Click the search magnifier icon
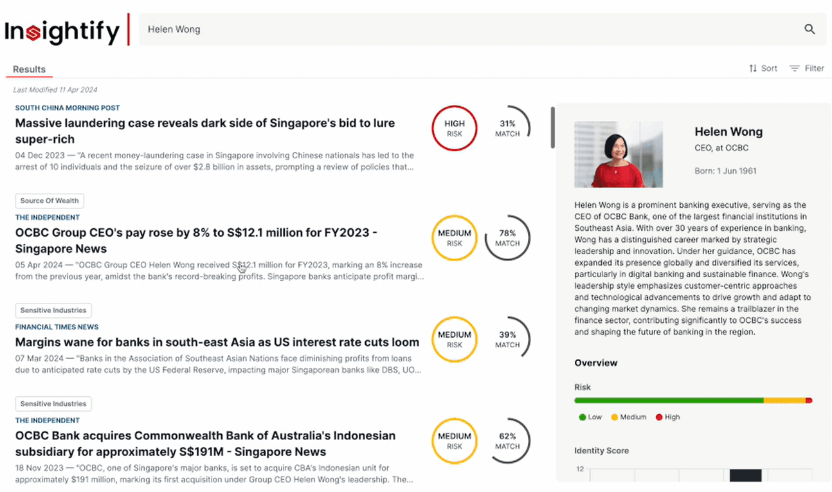 [809, 29]
